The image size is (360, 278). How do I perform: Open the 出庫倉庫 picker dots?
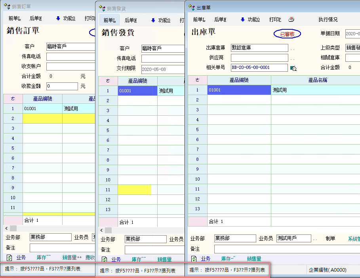[x=293, y=48]
